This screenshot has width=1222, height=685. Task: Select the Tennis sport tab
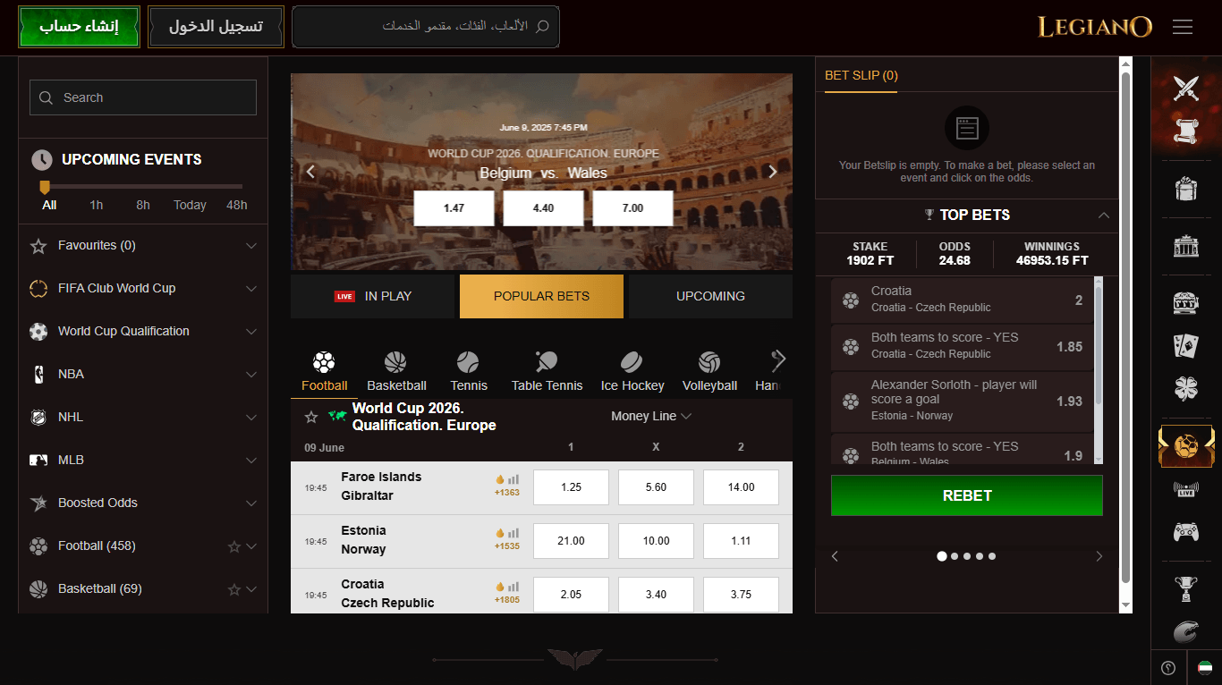point(469,372)
